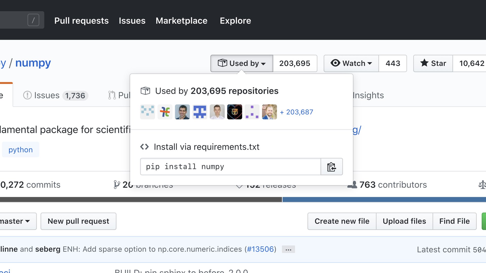Click the Used by 203,695 repositories heading
486x273 pixels.
217,91
